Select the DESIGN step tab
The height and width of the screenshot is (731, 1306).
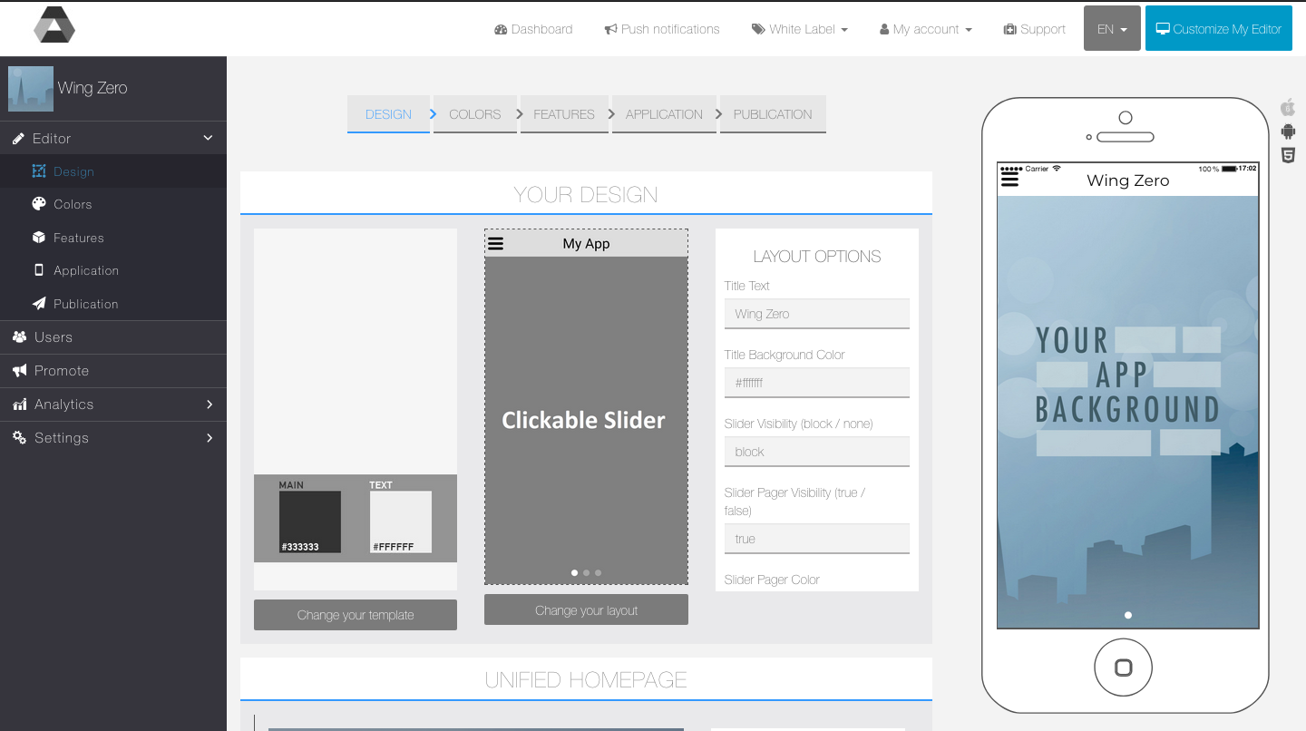[388, 114]
